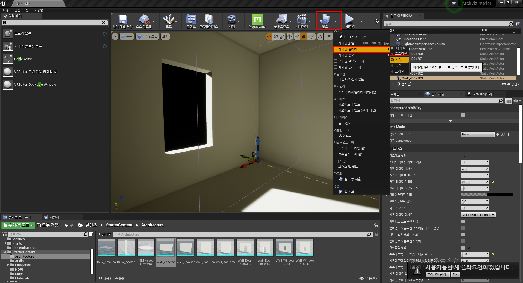Open the 라이팅 퀄리티 submenu

361,49
